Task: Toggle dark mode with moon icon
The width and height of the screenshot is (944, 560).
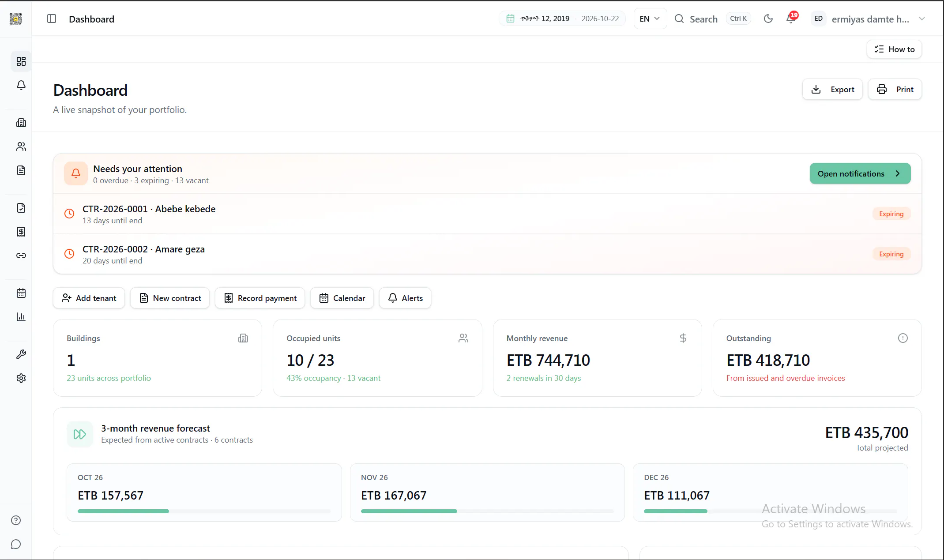Action: click(768, 19)
